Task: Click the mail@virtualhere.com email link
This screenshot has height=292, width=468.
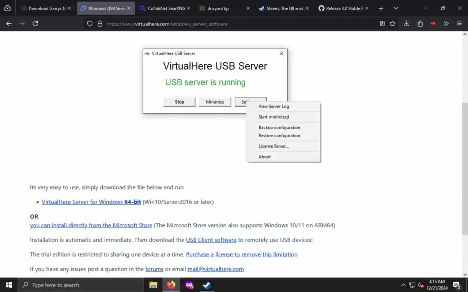Action: click(216, 269)
